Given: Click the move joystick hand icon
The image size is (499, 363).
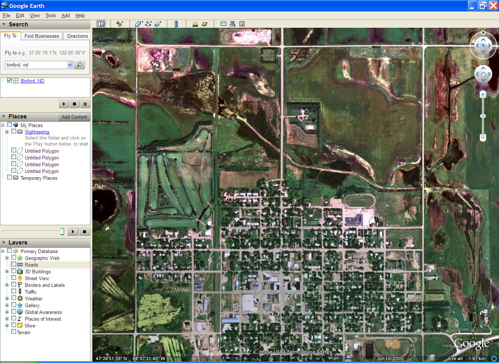Looking at the screenshot, I should pyautogui.click(x=483, y=74).
